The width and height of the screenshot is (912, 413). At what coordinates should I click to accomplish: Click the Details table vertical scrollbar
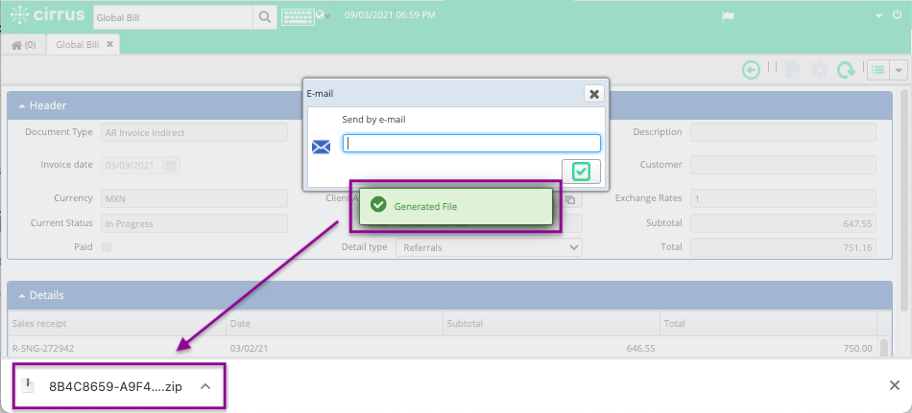(x=883, y=348)
